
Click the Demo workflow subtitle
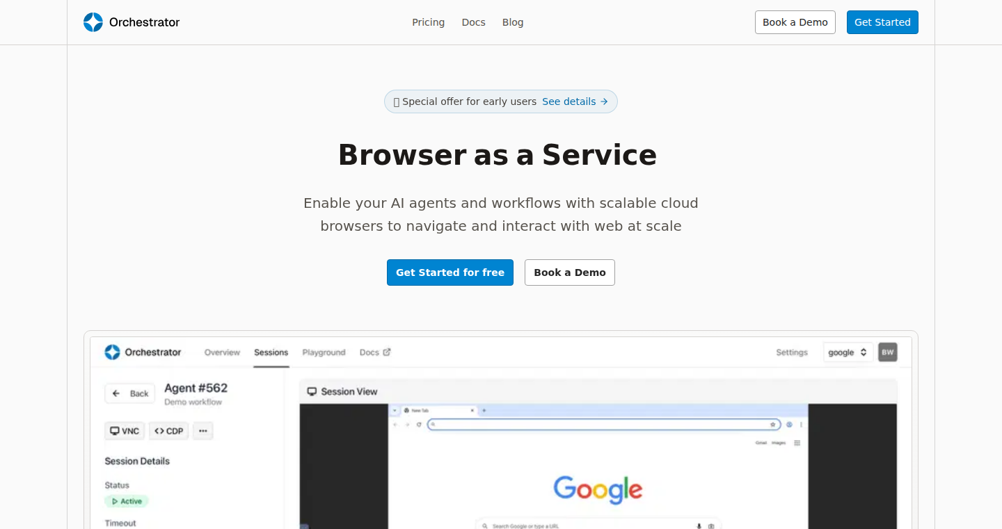point(193,402)
